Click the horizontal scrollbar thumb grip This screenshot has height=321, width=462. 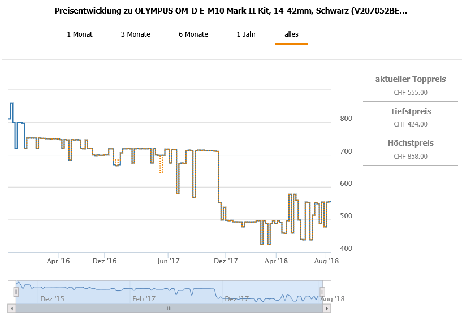click(169, 308)
